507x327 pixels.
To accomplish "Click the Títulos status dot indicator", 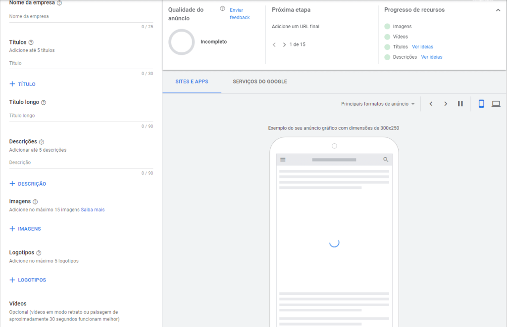I will (x=387, y=47).
